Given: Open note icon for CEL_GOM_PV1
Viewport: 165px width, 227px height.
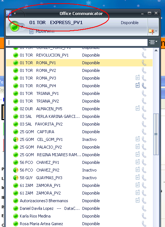Looking at the screenshot, I should (138, 139).
